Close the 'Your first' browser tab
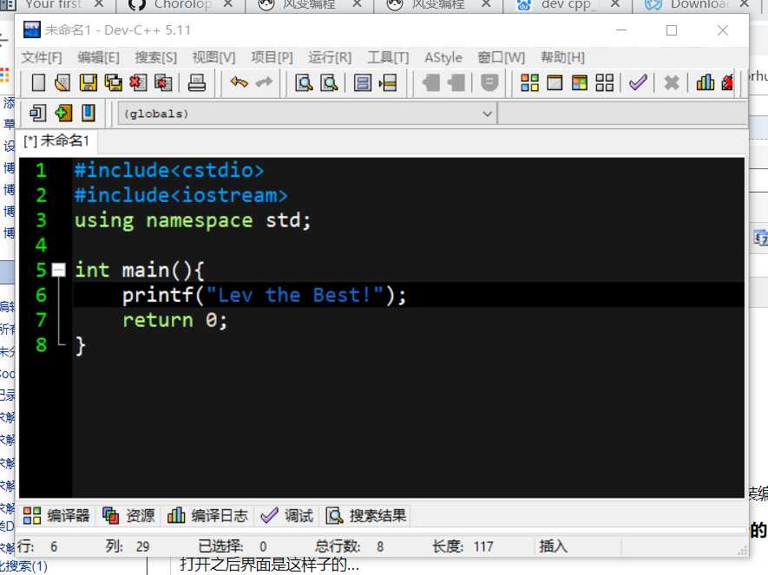Image resolution: width=768 pixels, height=575 pixels. point(99,4)
